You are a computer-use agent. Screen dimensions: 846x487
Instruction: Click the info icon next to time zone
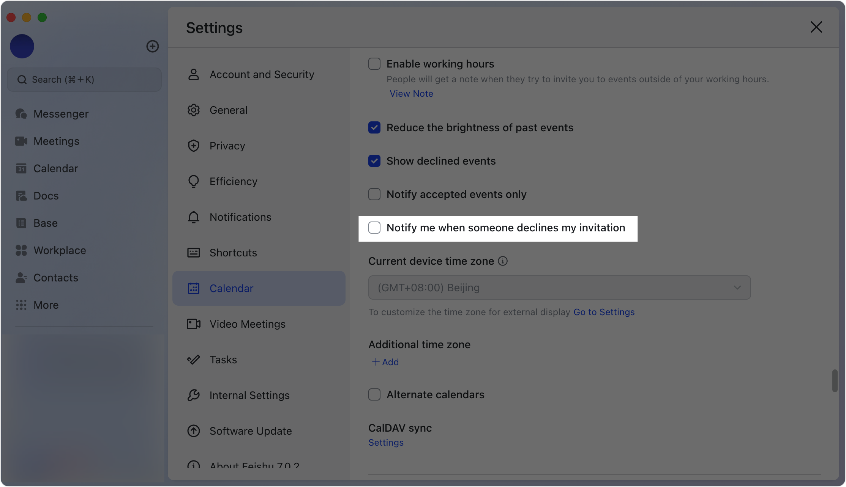click(503, 261)
